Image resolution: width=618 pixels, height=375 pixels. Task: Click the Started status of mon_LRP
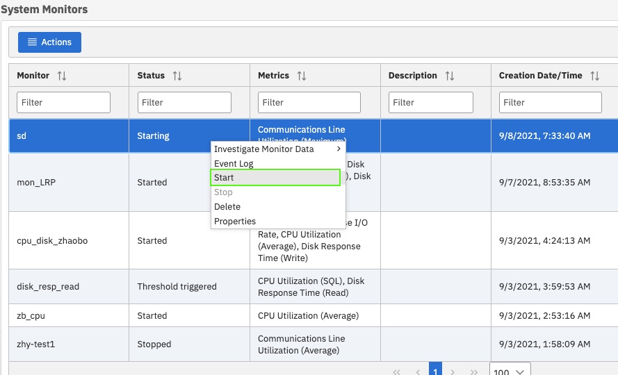(x=152, y=183)
